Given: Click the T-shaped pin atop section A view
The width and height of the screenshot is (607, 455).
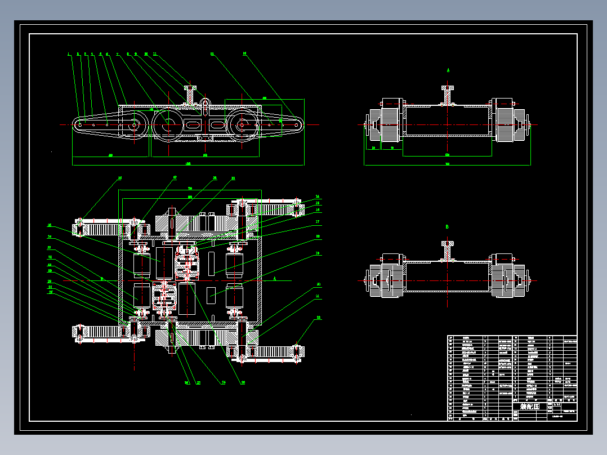Looking at the screenshot, I should pyautogui.click(x=447, y=95).
